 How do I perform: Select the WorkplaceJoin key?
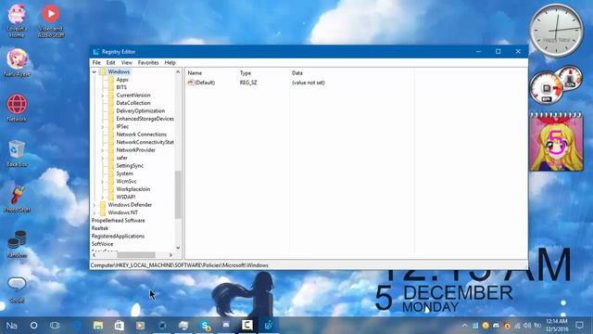pos(132,189)
